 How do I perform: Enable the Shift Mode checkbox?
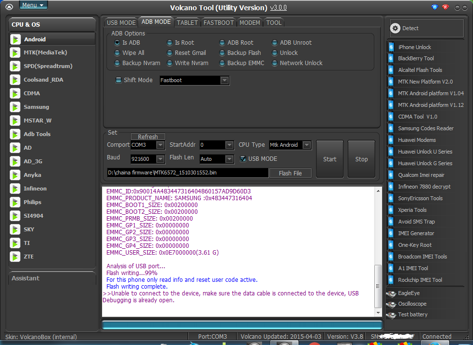[119, 80]
